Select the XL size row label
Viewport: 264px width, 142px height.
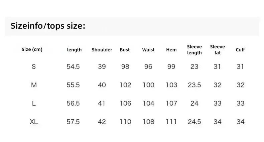tap(34, 122)
